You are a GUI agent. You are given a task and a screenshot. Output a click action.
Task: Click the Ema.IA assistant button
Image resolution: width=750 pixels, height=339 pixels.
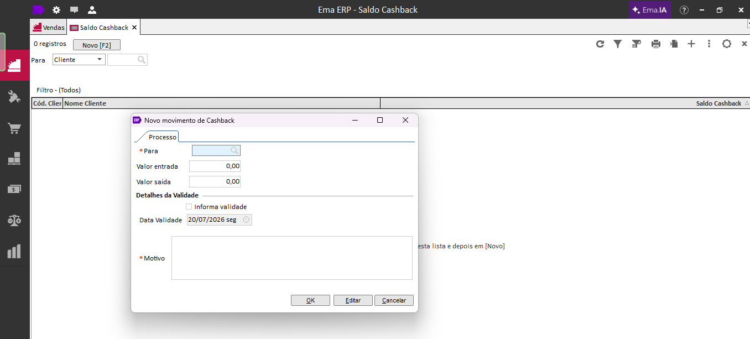coord(650,10)
